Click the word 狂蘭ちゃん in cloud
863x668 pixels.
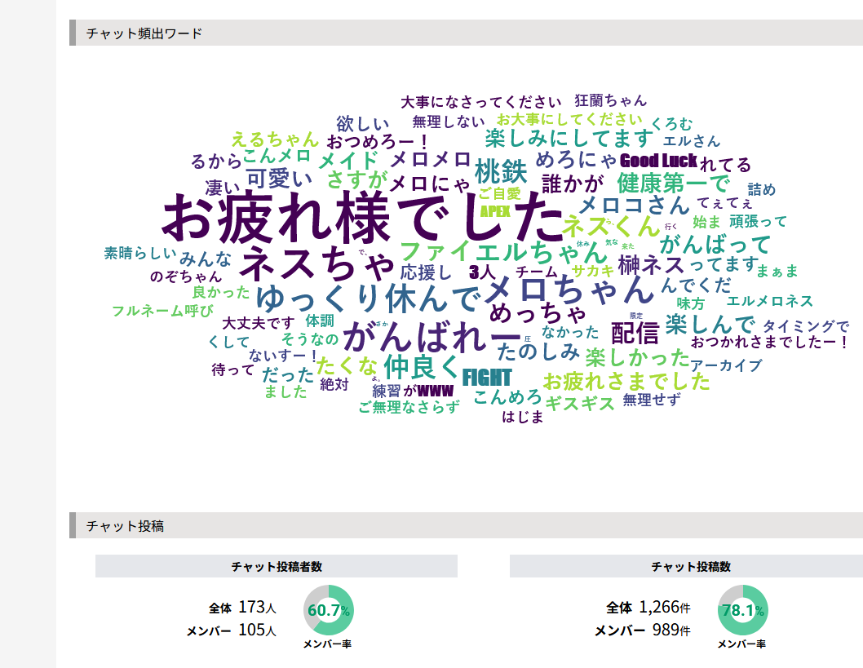click(x=610, y=100)
